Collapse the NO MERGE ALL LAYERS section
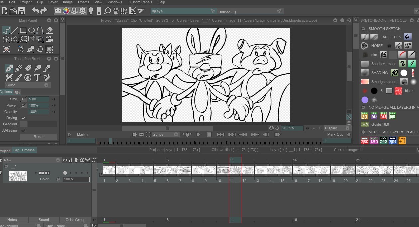 pyautogui.click(x=363, y=107)
